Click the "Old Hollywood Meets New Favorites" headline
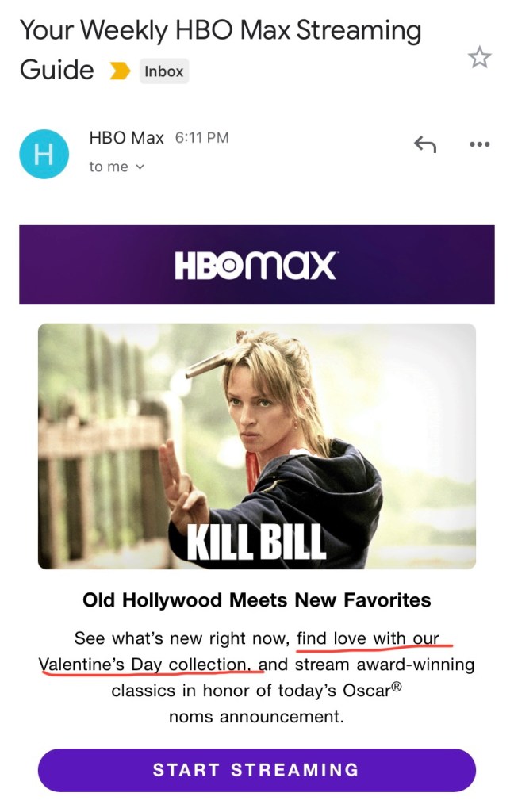This screenshot has width=514, height=812. 257,600
